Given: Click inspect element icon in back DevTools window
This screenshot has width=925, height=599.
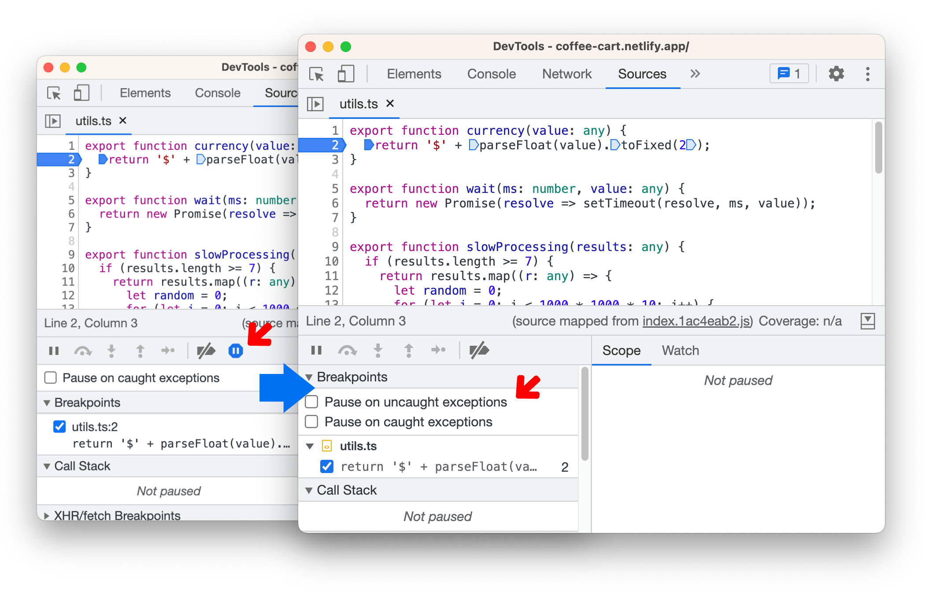Looking at the screenshot, I should pos(54,93).
